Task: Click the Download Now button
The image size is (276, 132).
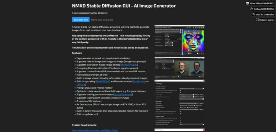Action: coord(81,20)
